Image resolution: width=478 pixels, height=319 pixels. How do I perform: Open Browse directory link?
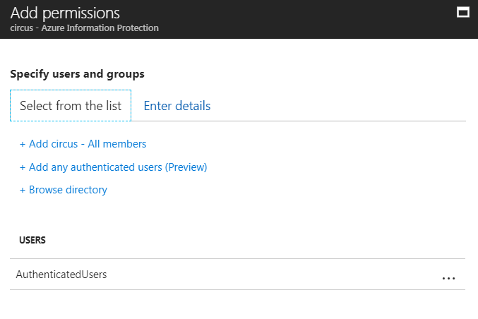pos(68,190)
